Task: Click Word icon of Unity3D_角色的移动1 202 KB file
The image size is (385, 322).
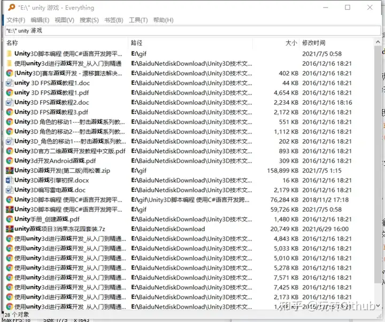Action: pos(9,141)
